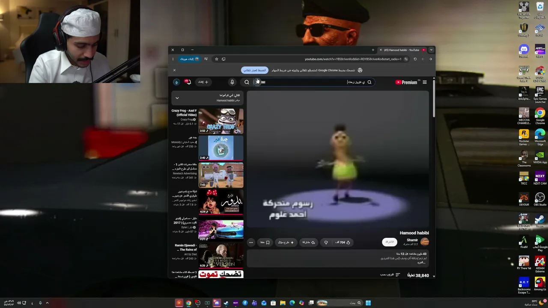The image size is (548, 308).
Task: Open Crazy Frog Axel F video thumbnail
Action: tap(220, 121)
